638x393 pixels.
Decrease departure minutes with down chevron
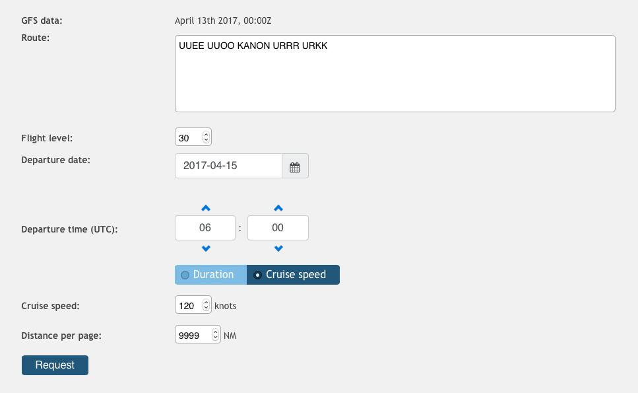[278, 248]
